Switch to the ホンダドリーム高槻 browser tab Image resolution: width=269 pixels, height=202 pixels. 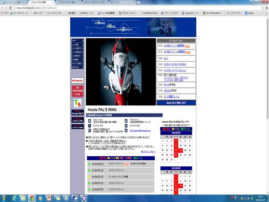pyautogui.click(x=14, y=3)
